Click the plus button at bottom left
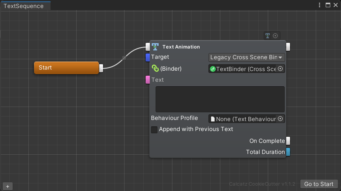This screenshot has height=191, width=341. 7,186
